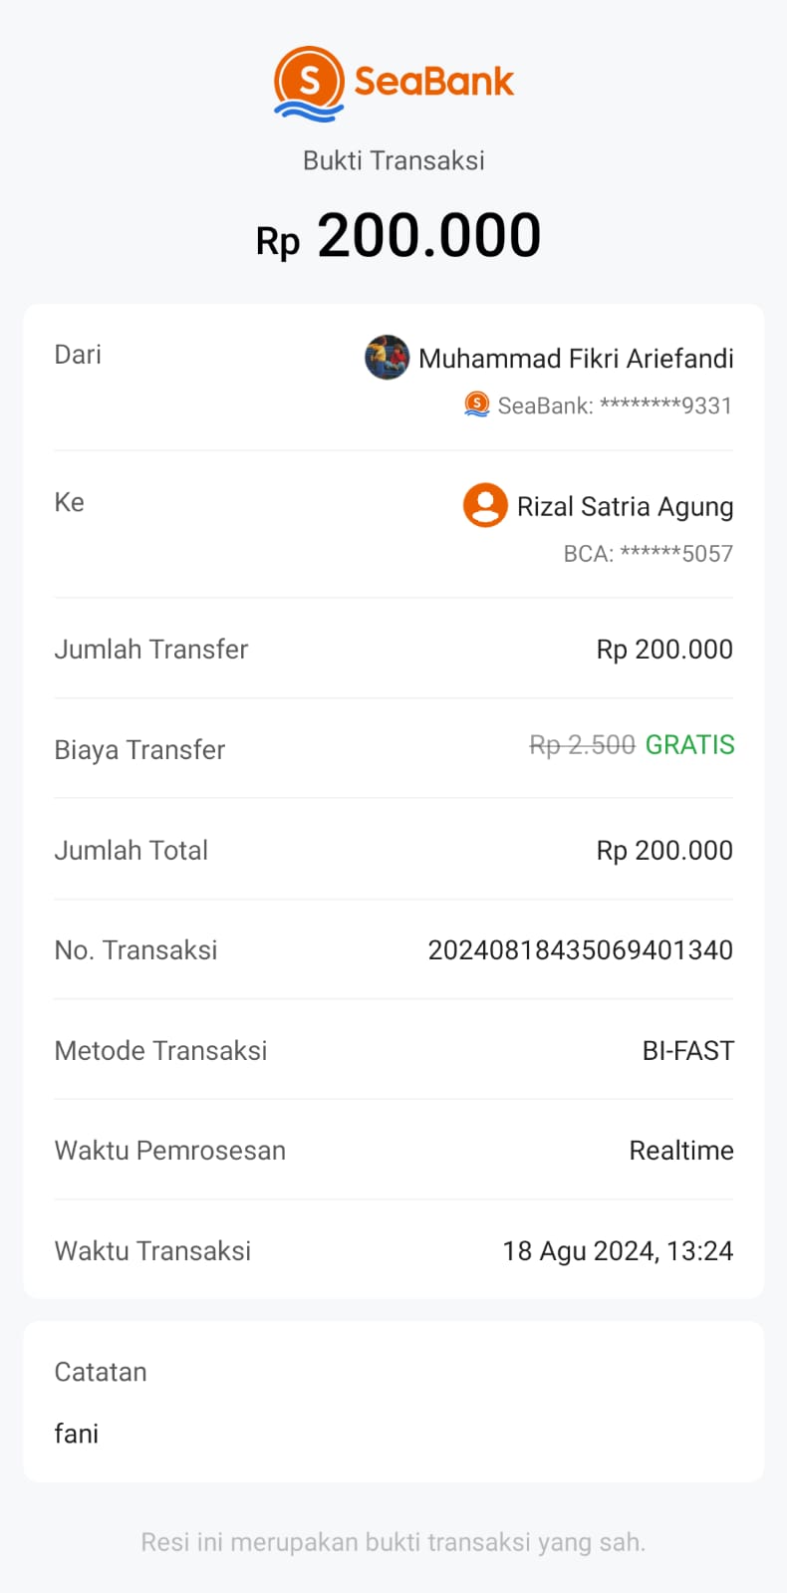
Task: Click the Catatan note text 'fani'
Action: [x=77, y=1434]
